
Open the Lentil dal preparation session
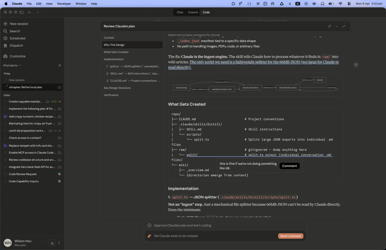[27, 131]
